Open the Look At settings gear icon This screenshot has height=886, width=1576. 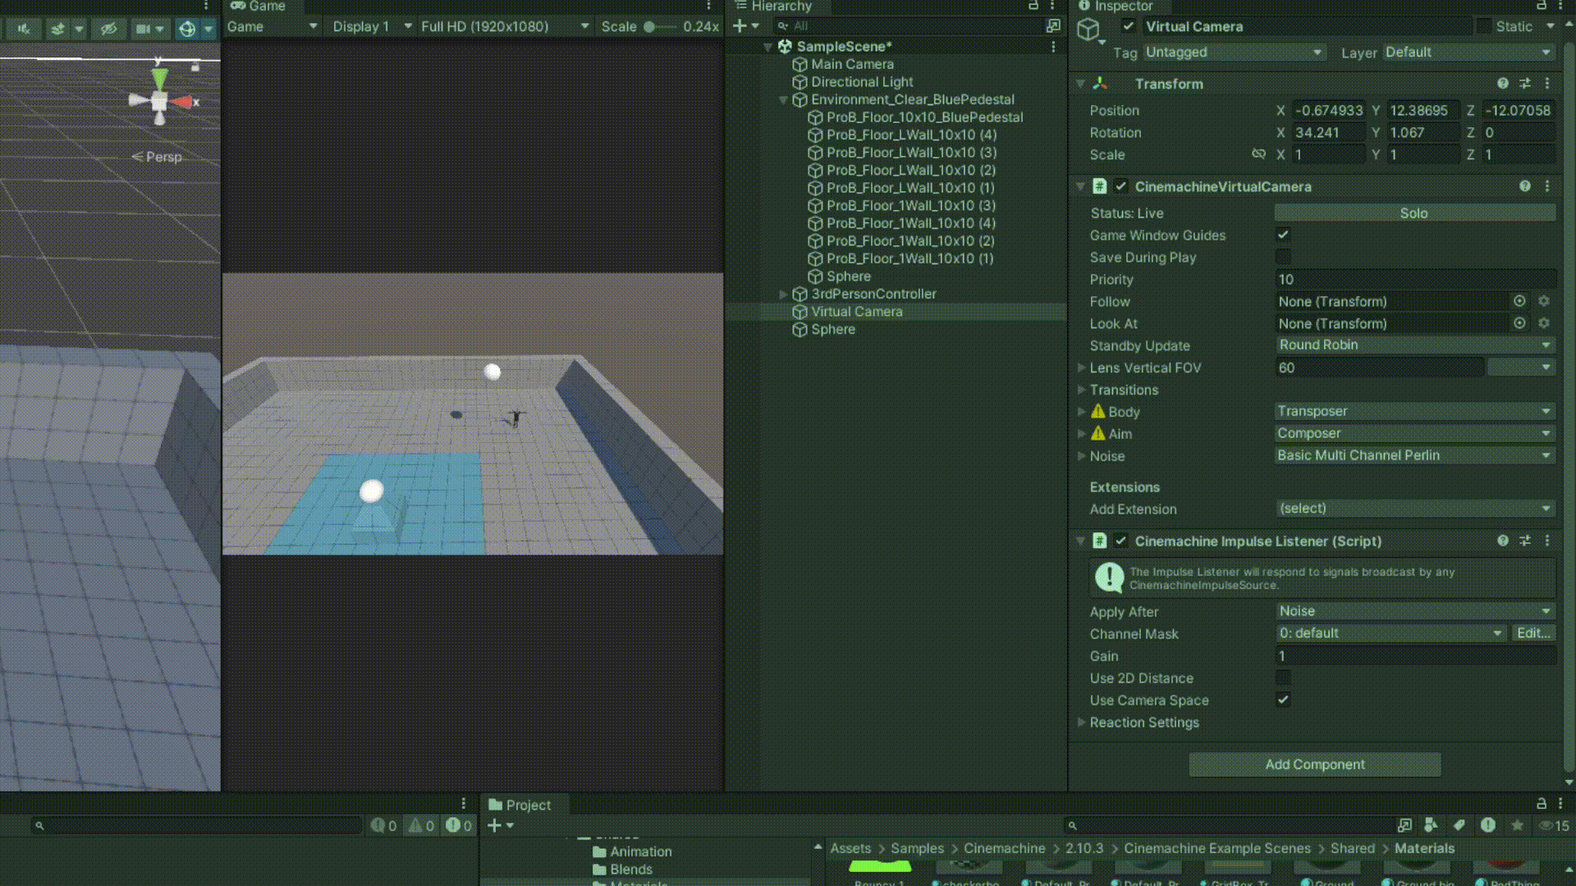click(x=1544, y=324)
